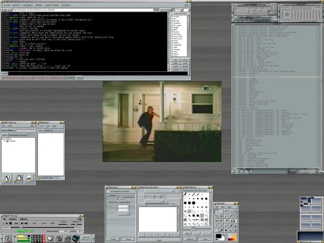Select the Eraser tool in GIMP toolbox
324x243 pixels.
coord(226,226)
